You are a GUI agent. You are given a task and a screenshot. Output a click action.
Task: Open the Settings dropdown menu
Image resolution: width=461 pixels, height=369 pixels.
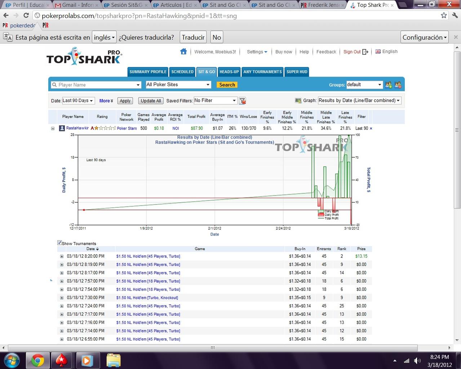tap(257, 52)
